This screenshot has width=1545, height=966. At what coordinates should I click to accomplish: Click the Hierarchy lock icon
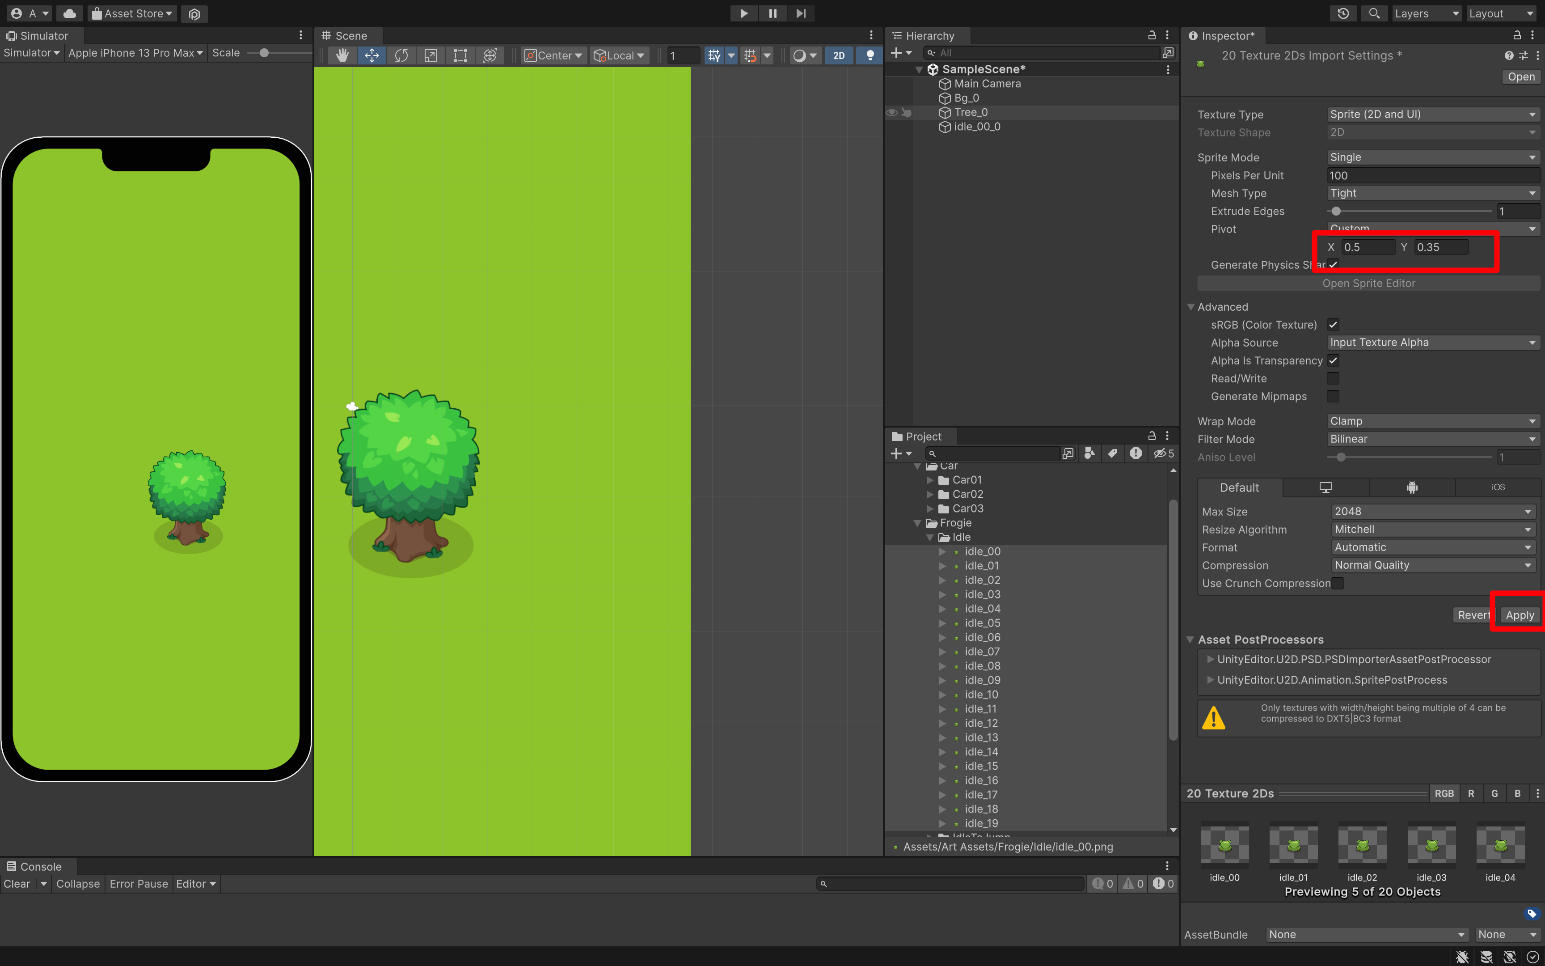(1152, 35)
